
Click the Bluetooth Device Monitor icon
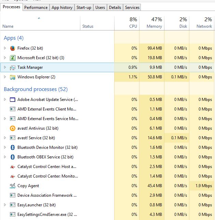coord(13,147)
